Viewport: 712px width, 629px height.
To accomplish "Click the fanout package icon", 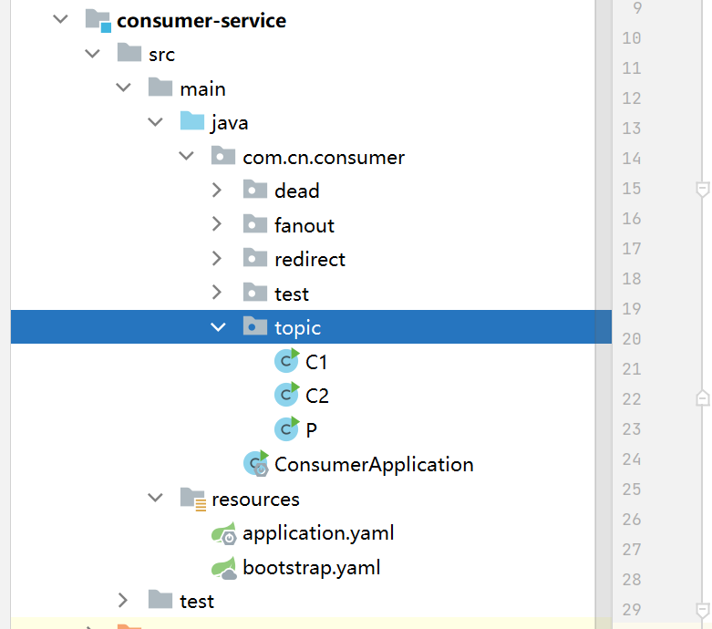I will click(x=254, y=223).
